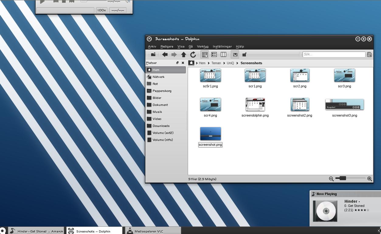Click the VLC speed 1.00x button

click(102, 10)
